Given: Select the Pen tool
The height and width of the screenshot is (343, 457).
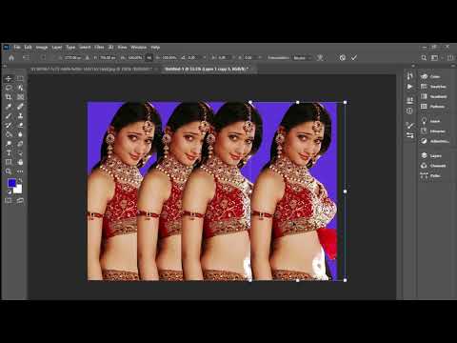Looking at the screenshot, I should (x=20, y=144).
